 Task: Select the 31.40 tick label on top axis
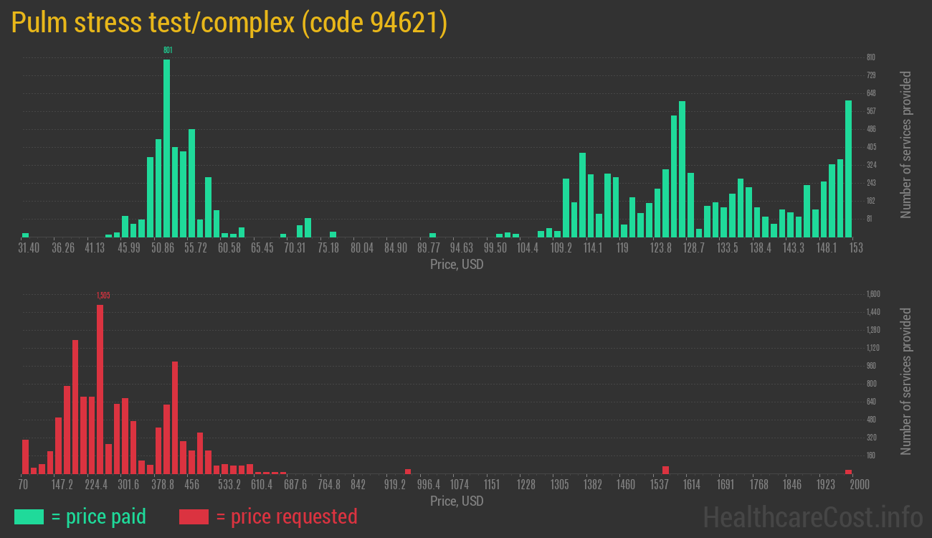30,247
